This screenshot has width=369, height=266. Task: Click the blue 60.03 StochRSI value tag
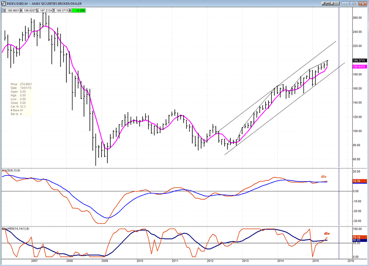tap(359, 241)
